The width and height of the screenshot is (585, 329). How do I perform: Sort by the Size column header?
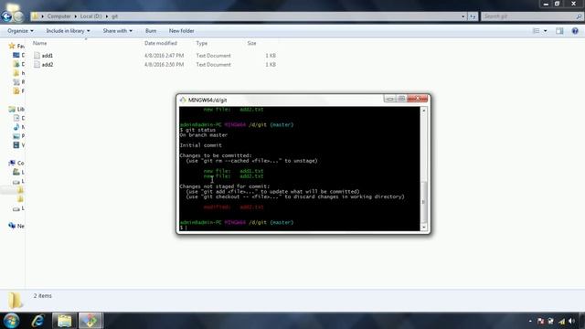tap(252, 43)
